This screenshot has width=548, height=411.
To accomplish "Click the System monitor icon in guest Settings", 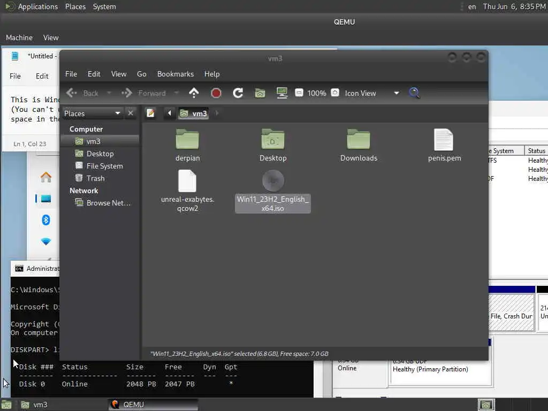I will (x=46, y=199).
